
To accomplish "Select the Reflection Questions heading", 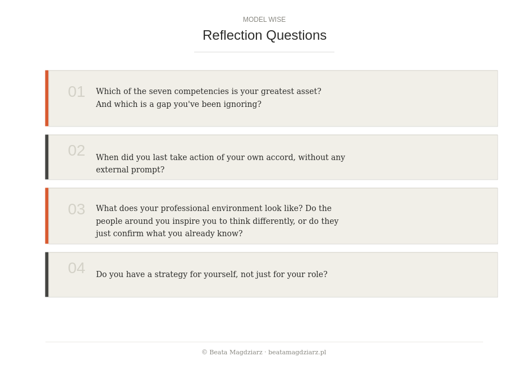I will tap(264, 35).
